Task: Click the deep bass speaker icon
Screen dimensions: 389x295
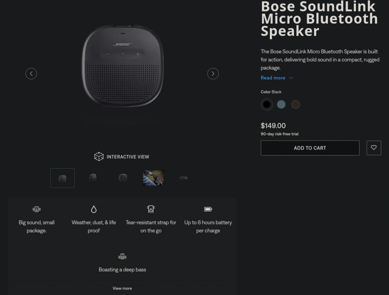Action: point(122,256)
